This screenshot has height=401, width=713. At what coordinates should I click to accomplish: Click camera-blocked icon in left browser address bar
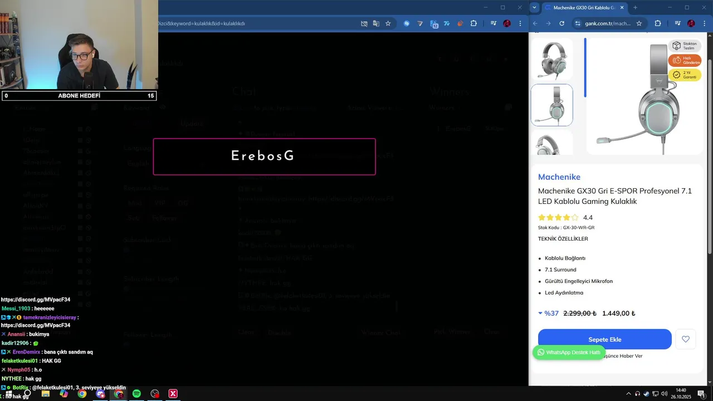364,23
